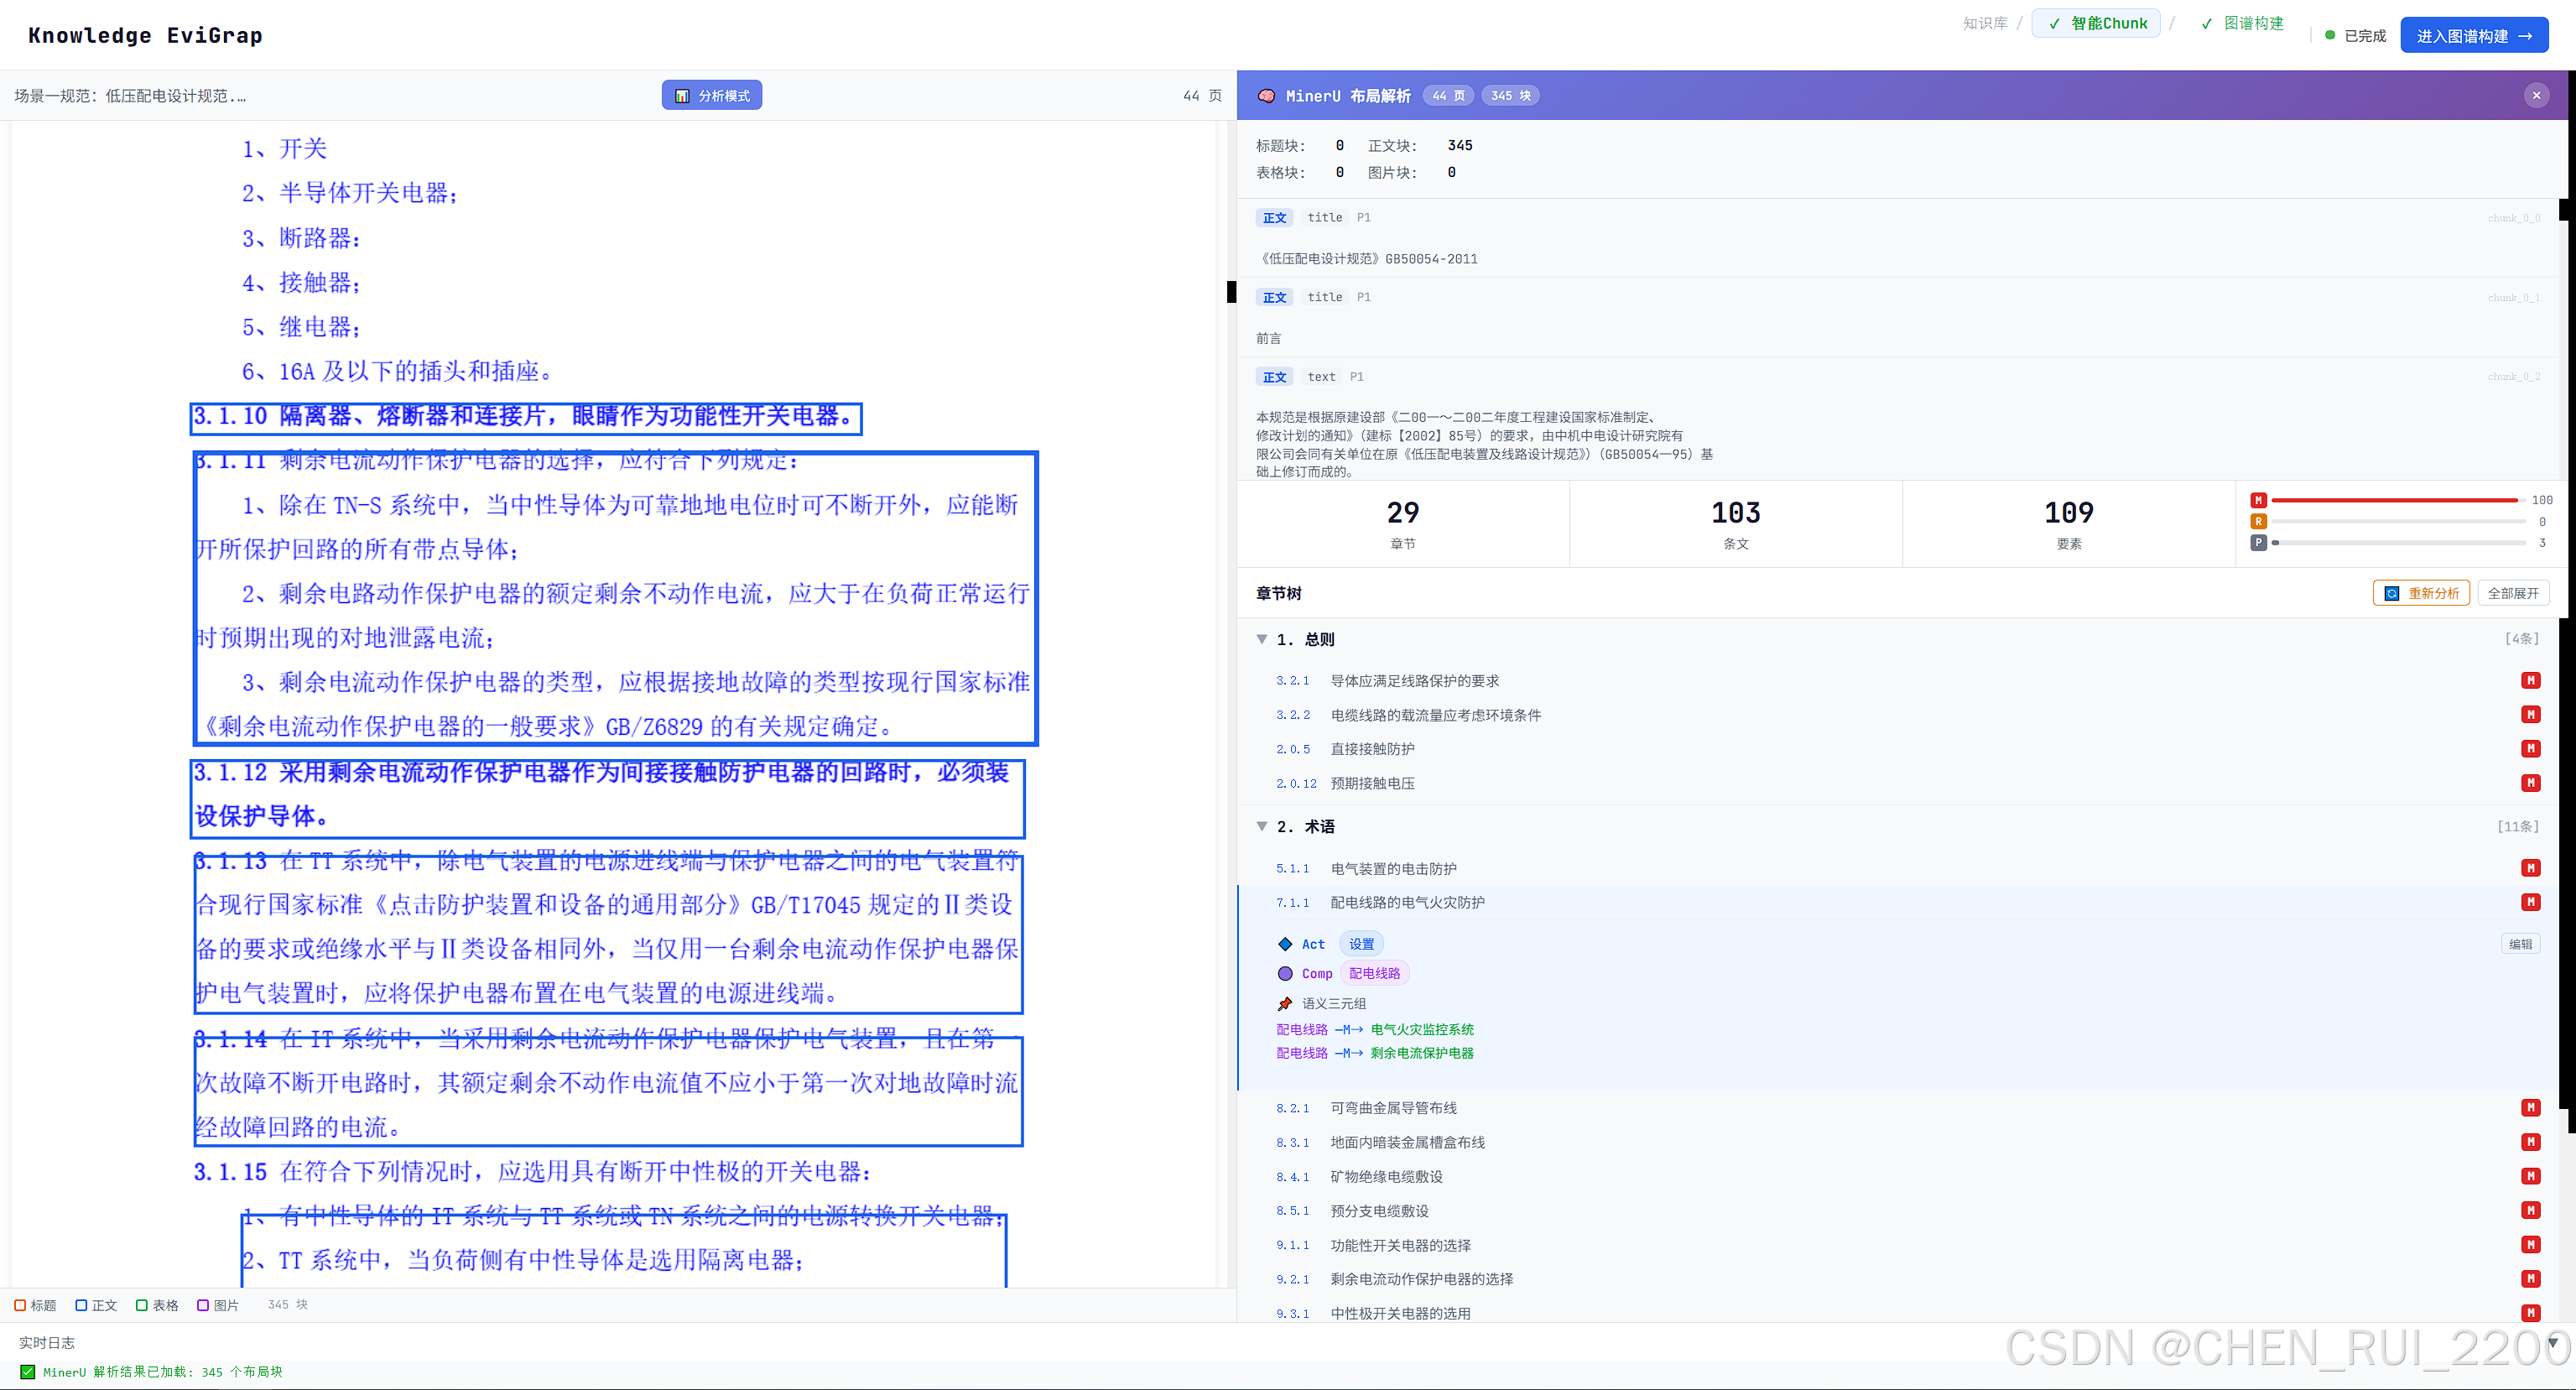Click the chart icon on 分析模式 button
This screenshot has width=2576, height=1390.
click(682, 96)
